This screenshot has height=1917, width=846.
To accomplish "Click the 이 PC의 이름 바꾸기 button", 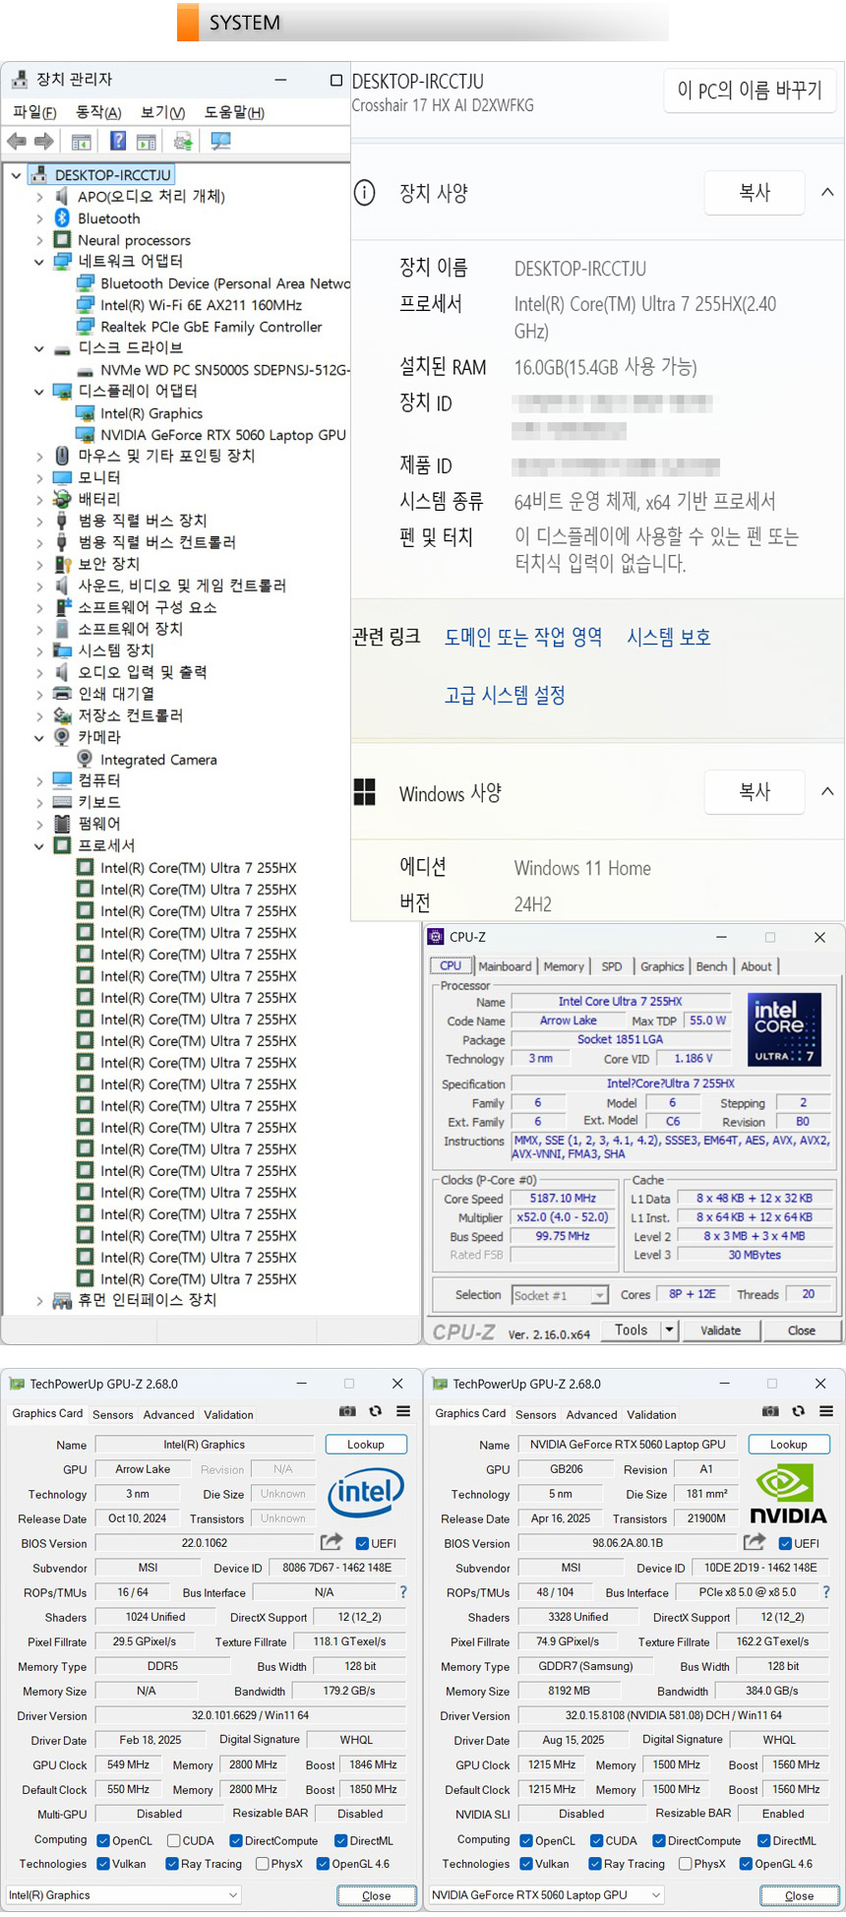I will (x=750, y=91).
